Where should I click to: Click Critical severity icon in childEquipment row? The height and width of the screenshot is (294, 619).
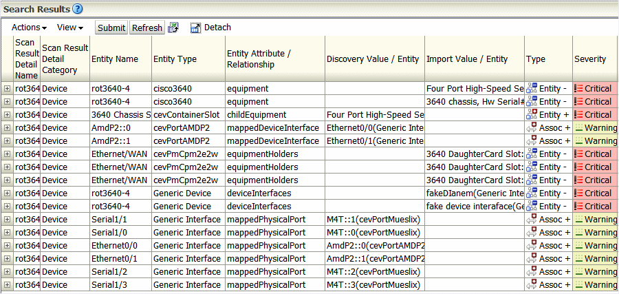click(x=578, y=114)
